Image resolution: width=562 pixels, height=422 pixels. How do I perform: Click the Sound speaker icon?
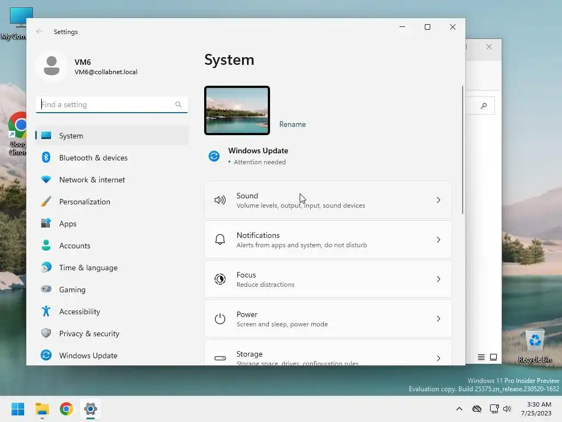tap(220, 200)
